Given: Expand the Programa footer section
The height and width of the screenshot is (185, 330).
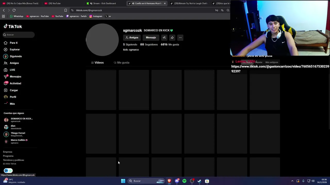Looking at the screenshot, I should [8, 156].
